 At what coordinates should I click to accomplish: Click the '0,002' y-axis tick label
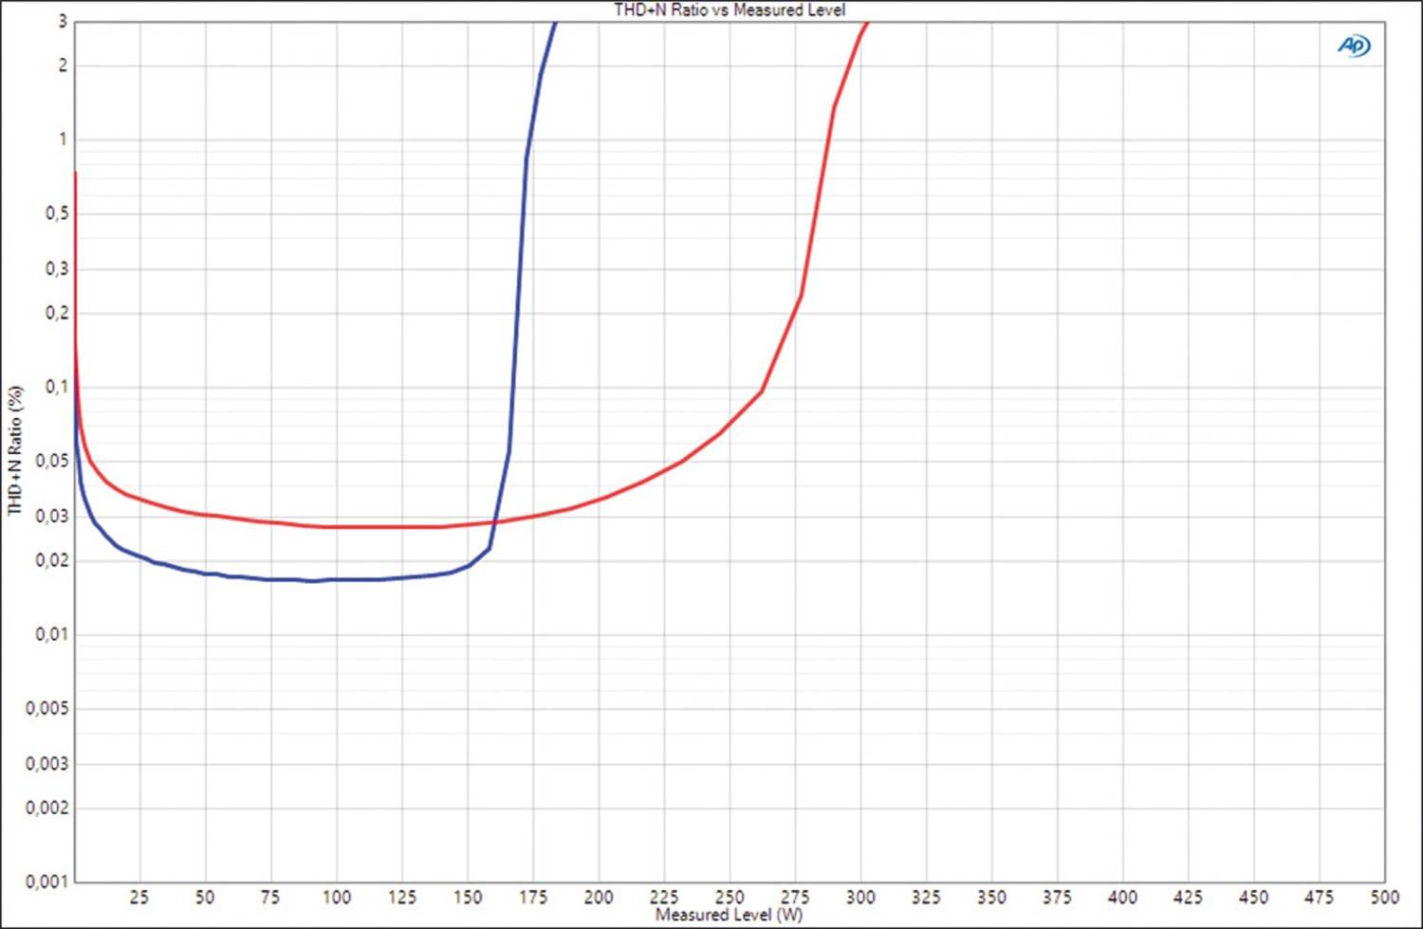[x=47, y=808]
